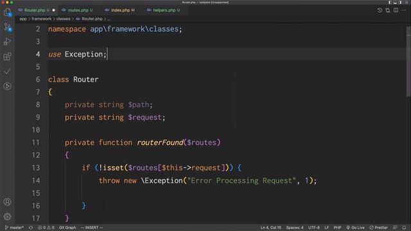Synchronize changes icon in status bar
The height and width of the screenshot is (231, 411).
31,228
